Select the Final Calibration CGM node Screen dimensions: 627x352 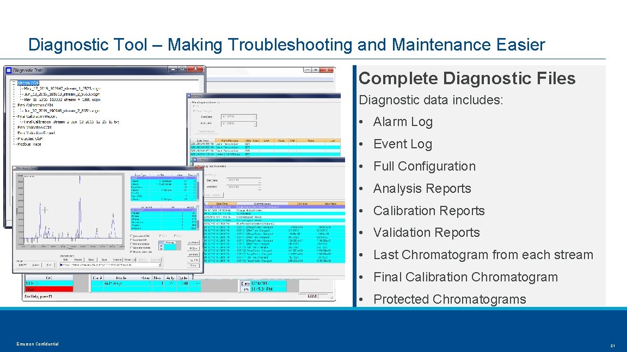point(35,105)
